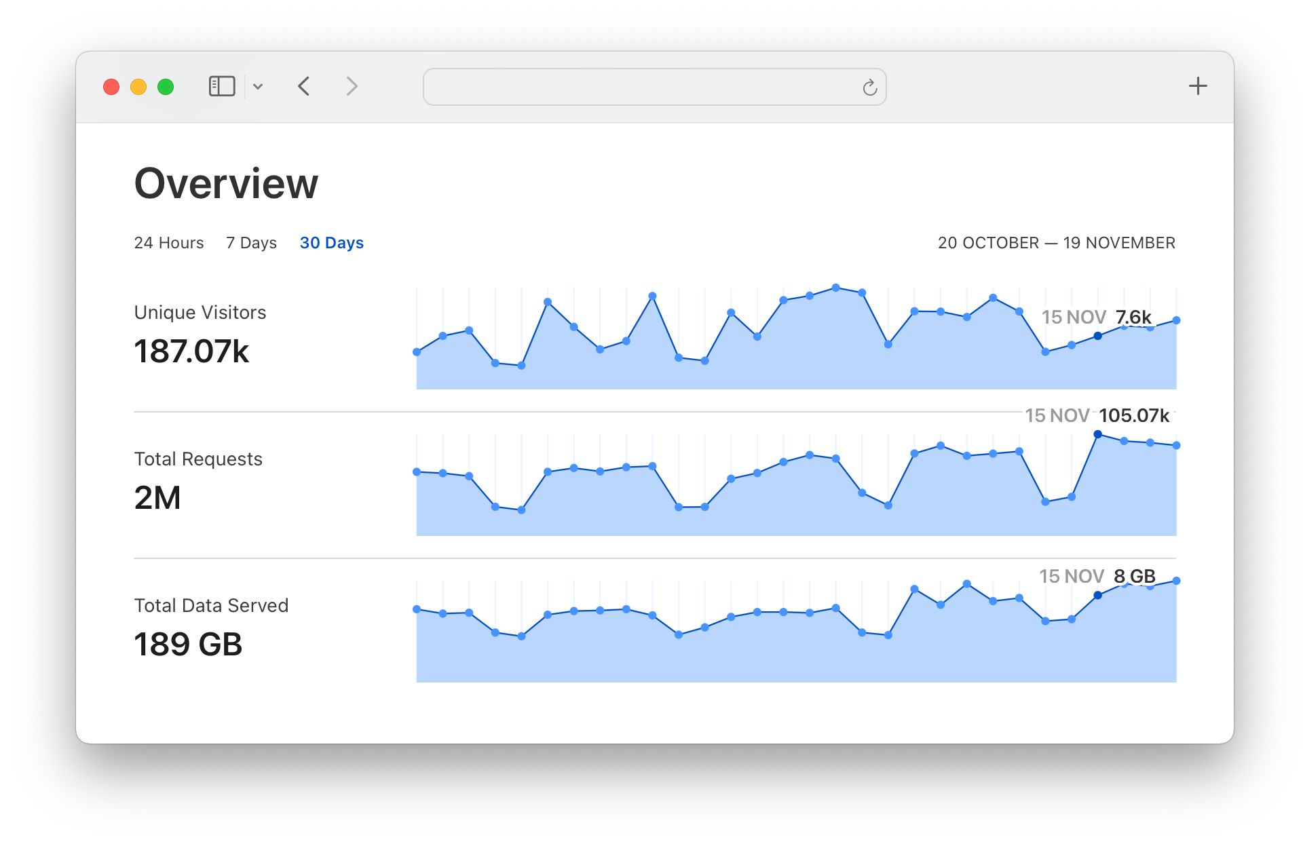Go forward with the forward arrow

pyautogui.click(x=352, y=86)
